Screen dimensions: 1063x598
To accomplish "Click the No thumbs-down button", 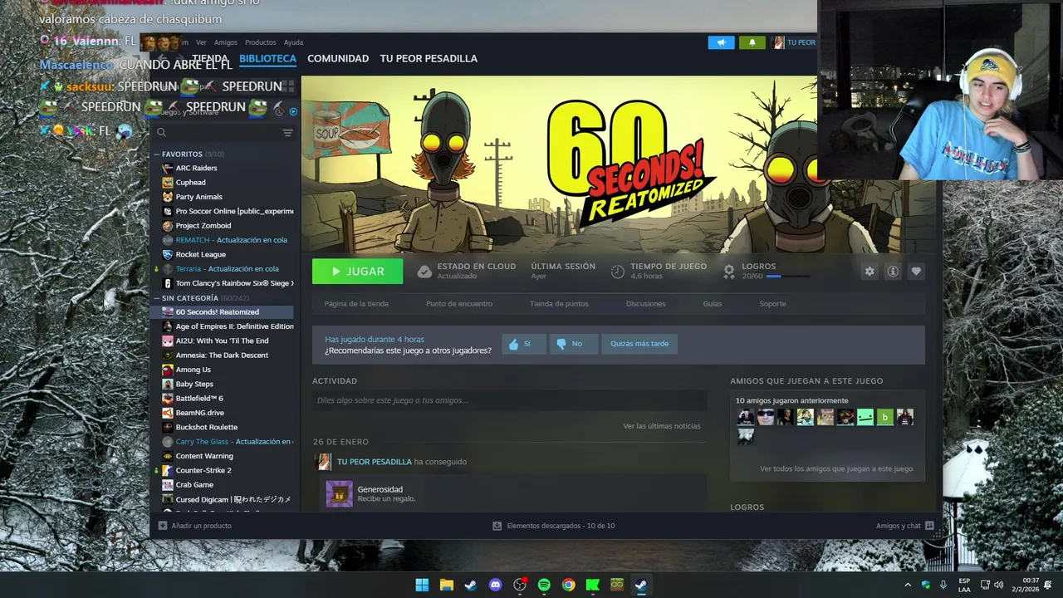I will 574,344.
